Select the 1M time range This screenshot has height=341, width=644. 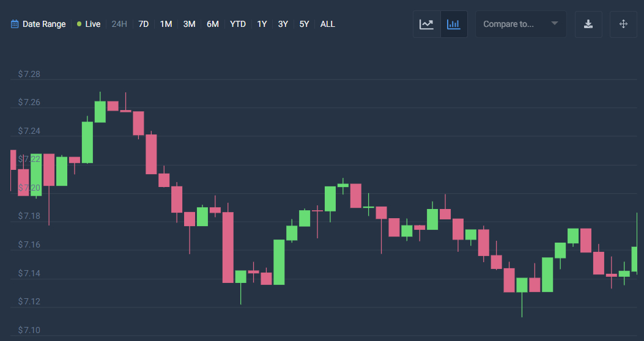tap(166, 24)
